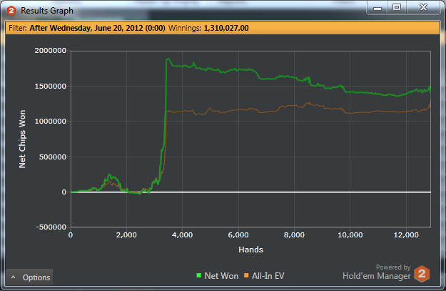Click the Hands axis label

[x=250, y=250]
